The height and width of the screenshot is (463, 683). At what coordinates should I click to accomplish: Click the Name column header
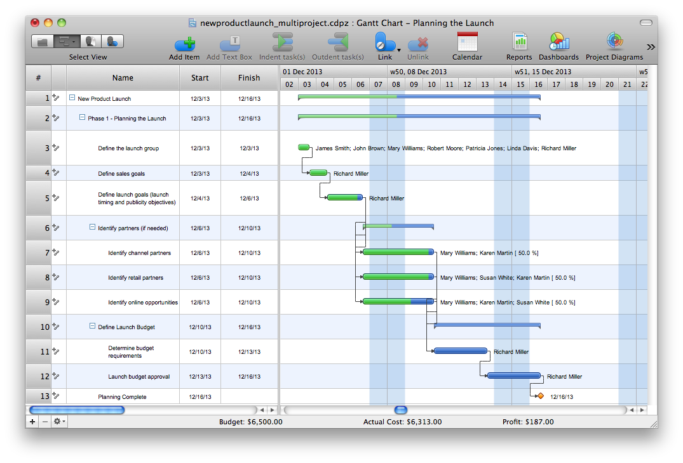pyautogui.click(x=123, y=78)
